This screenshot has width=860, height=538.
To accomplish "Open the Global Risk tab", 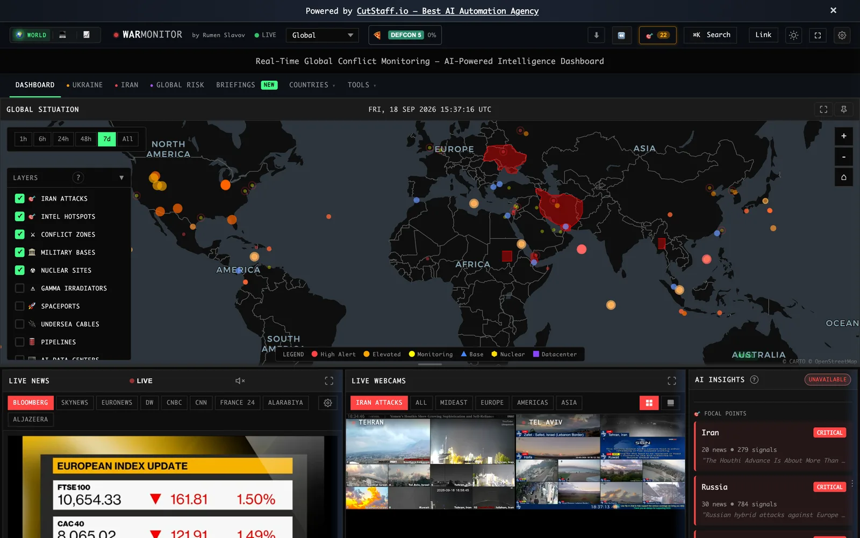I will tap(177, 85).
